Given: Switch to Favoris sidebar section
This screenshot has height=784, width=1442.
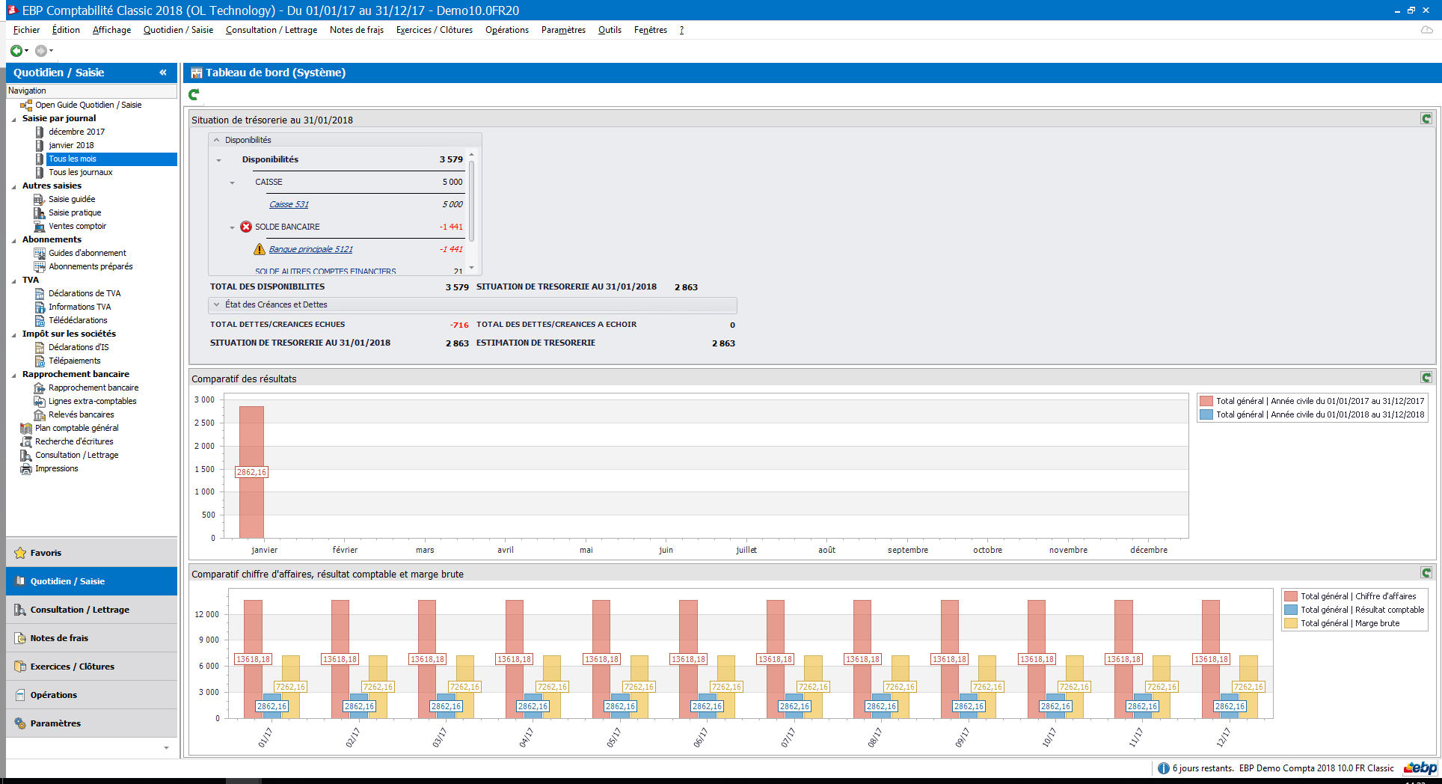Looking at the screenshot, I should coord(92,553).
